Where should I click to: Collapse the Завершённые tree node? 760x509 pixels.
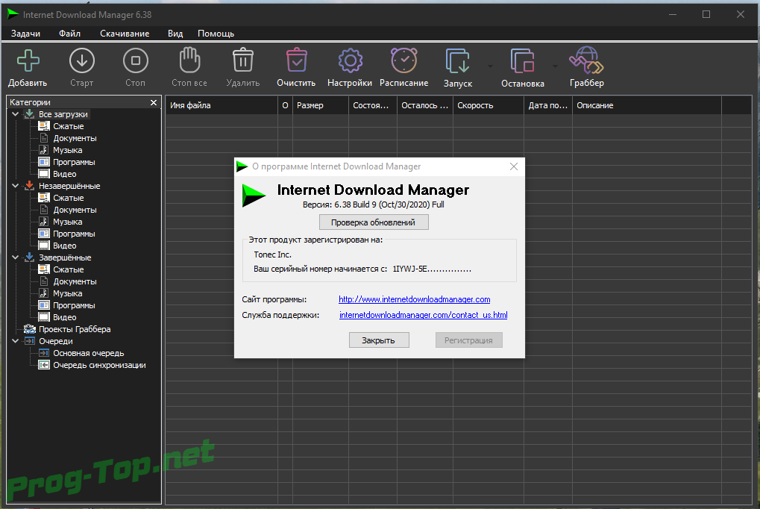pos(15,257)
